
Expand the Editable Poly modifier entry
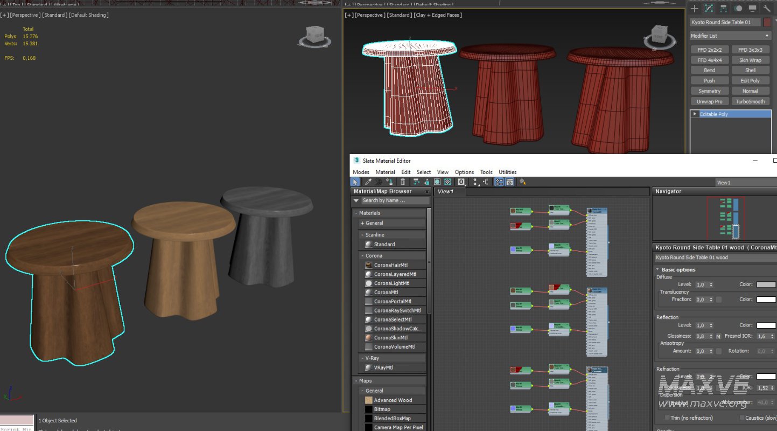[x=695, y=114]
